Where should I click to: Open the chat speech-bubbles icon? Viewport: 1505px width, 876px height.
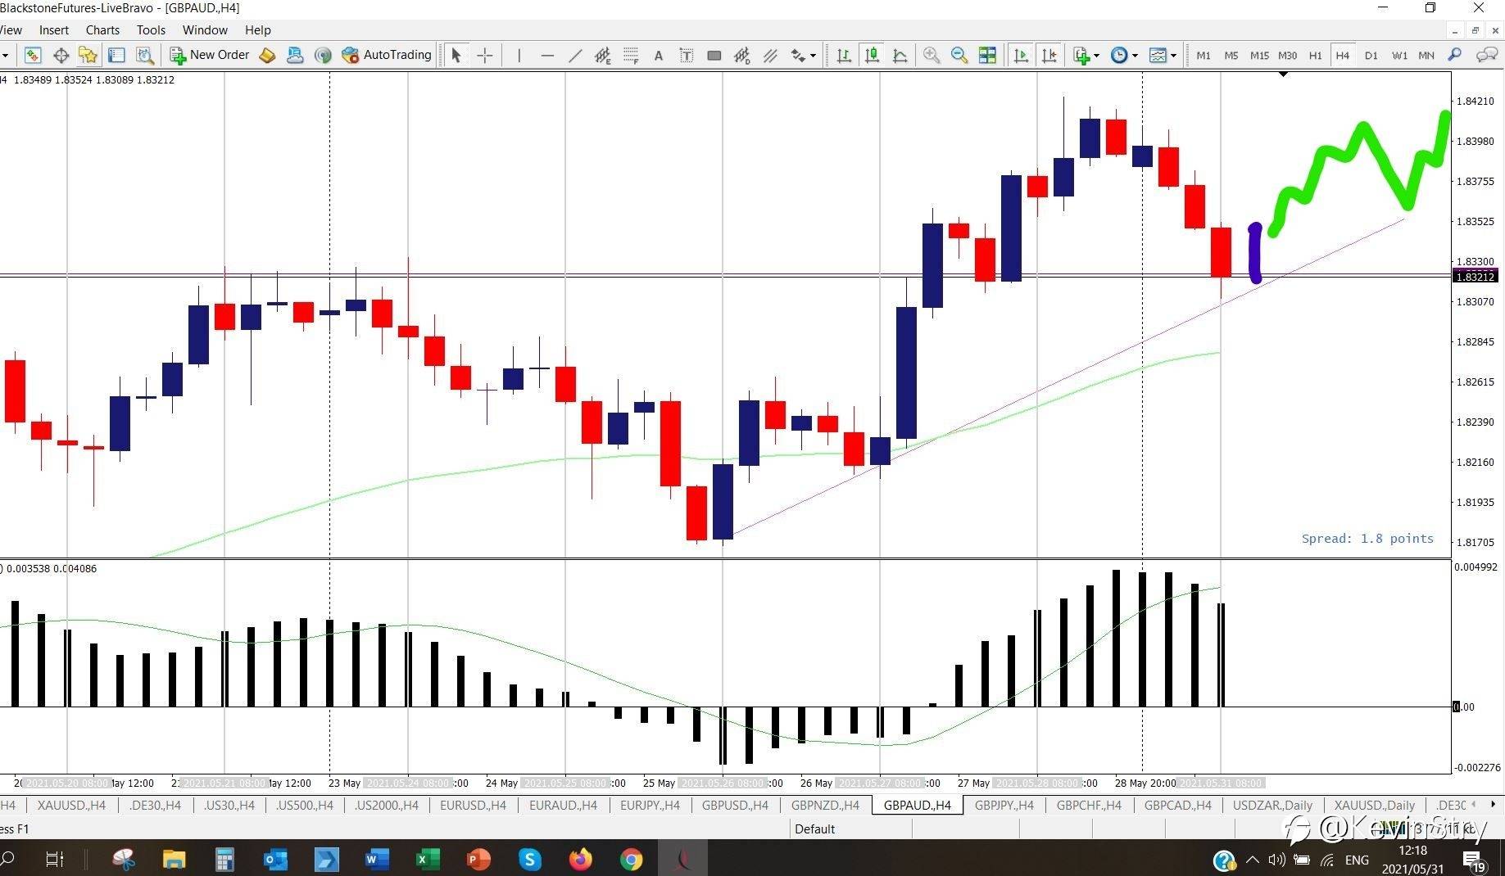pos(1486,55)
